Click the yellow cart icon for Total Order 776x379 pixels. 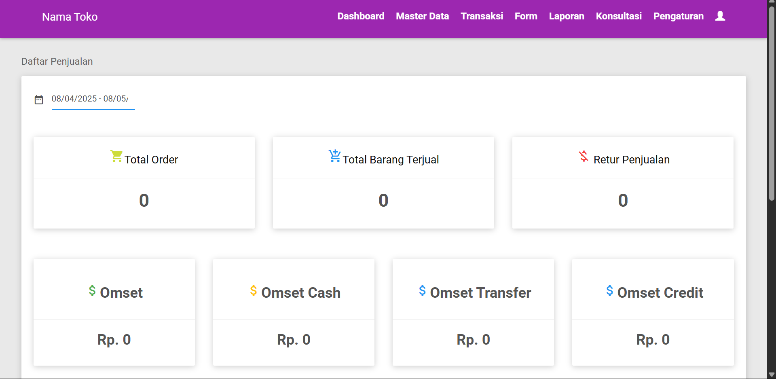(116, 157)
